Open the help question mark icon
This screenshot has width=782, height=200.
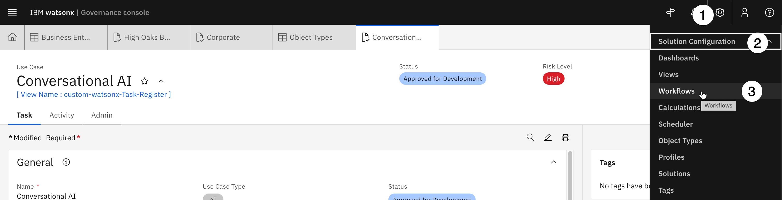click(770, 12)
